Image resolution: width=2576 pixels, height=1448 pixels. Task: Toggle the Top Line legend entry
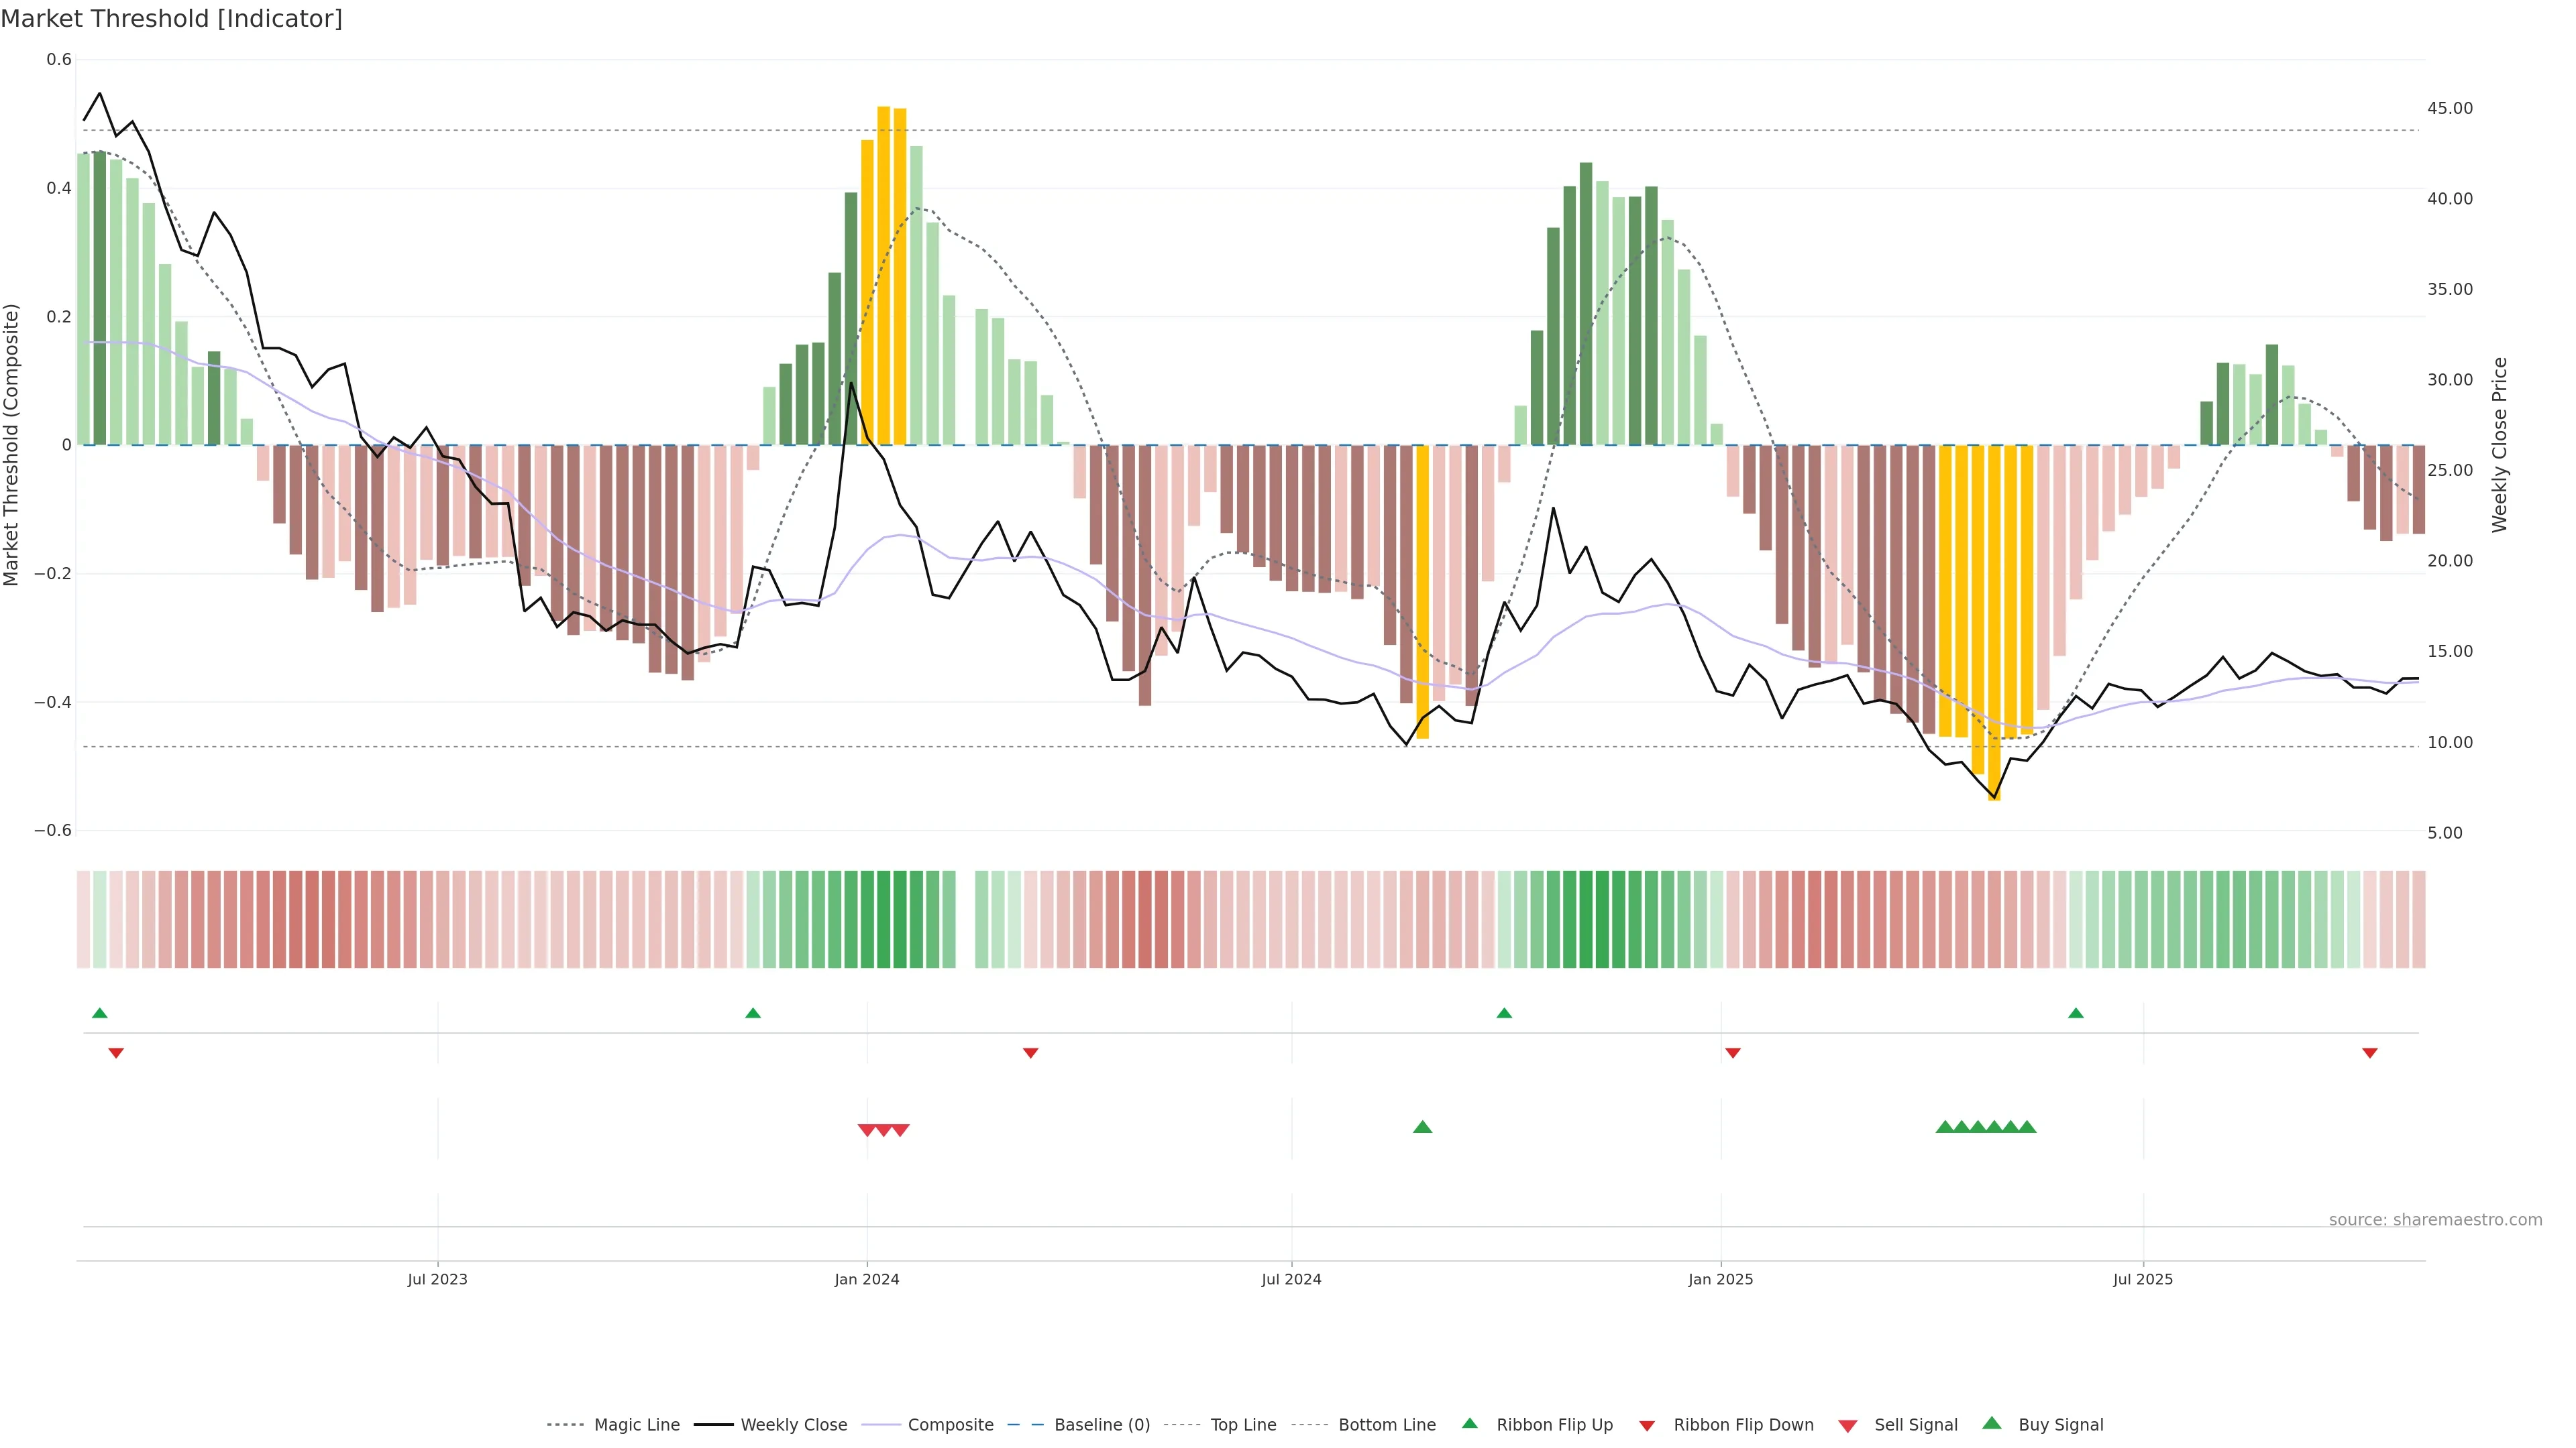point(1243,1425)
